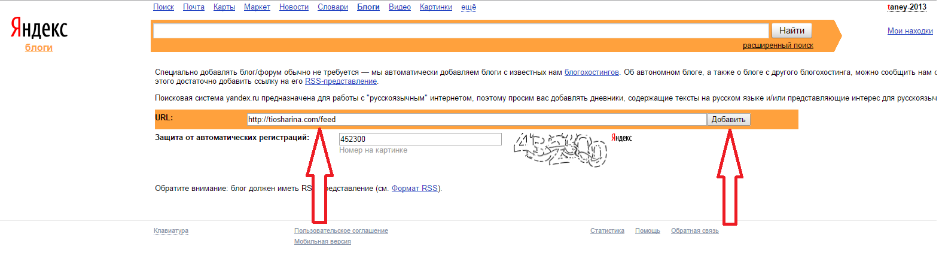The width and height of the screenshot is (939, 258).
Task: Open Новости in the top navigation
Action: click(294, 7)
